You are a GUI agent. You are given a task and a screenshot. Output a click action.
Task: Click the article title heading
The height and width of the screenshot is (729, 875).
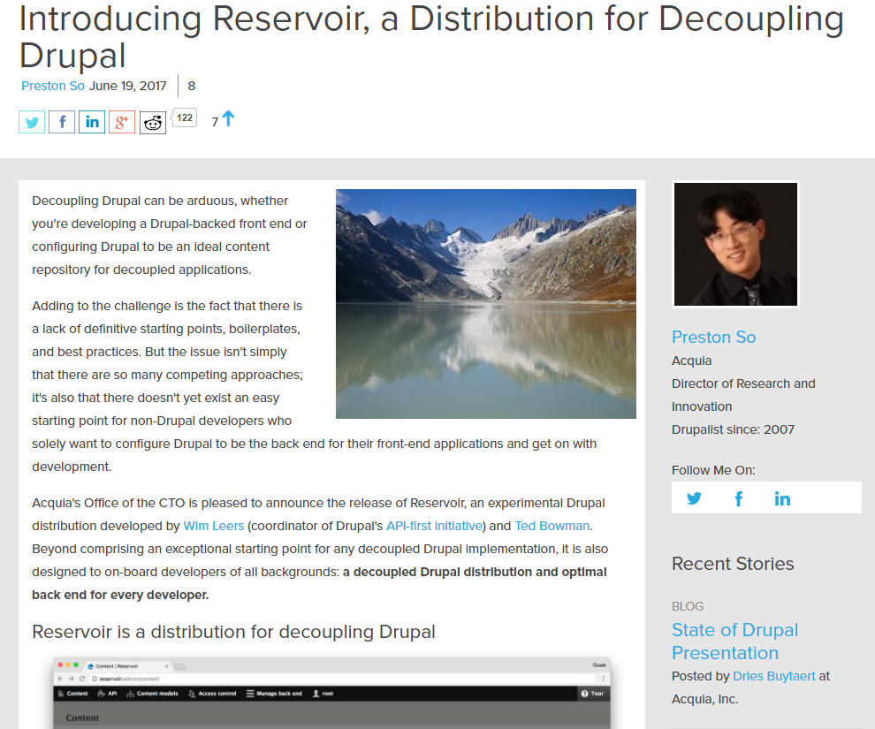pos(430,37)
